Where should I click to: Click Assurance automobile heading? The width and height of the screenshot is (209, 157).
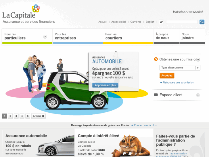pos(26,136)
